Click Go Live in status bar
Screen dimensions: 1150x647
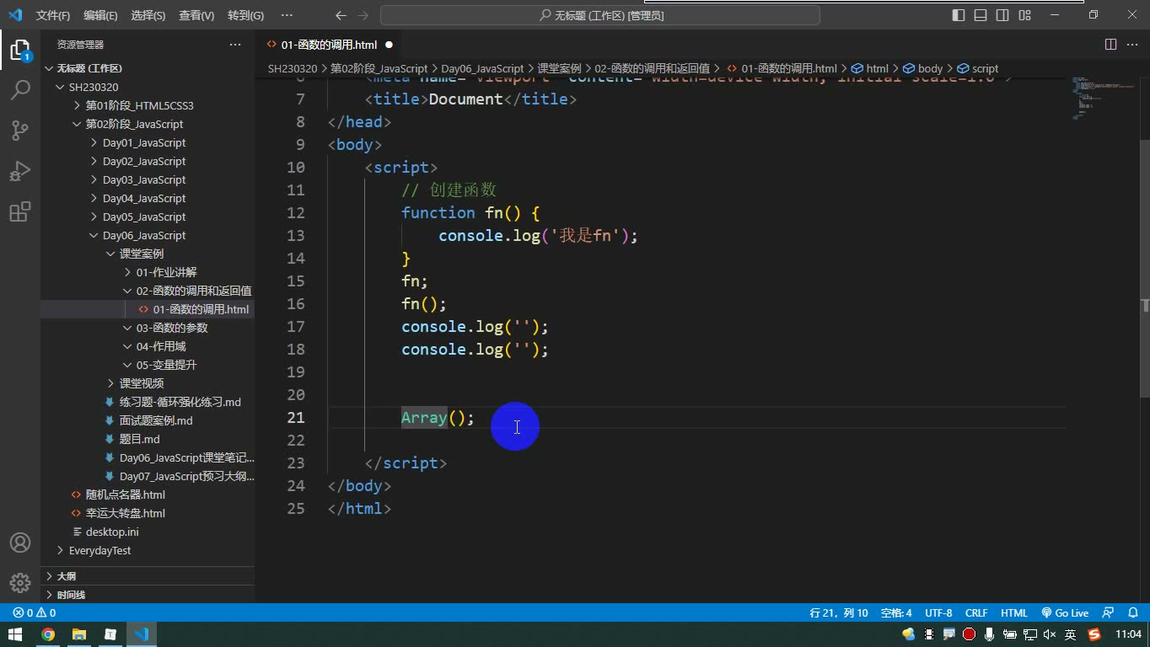click(x=1065, y=613)
